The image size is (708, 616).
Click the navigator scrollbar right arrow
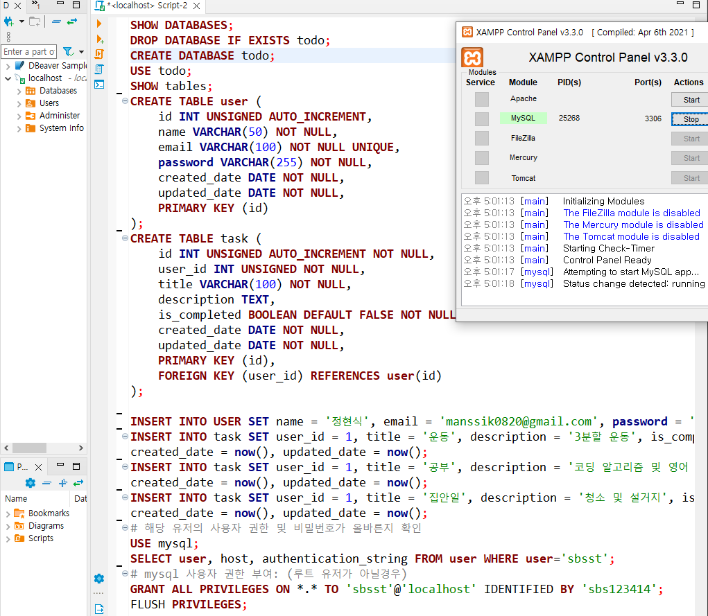(x=81, y=448)
